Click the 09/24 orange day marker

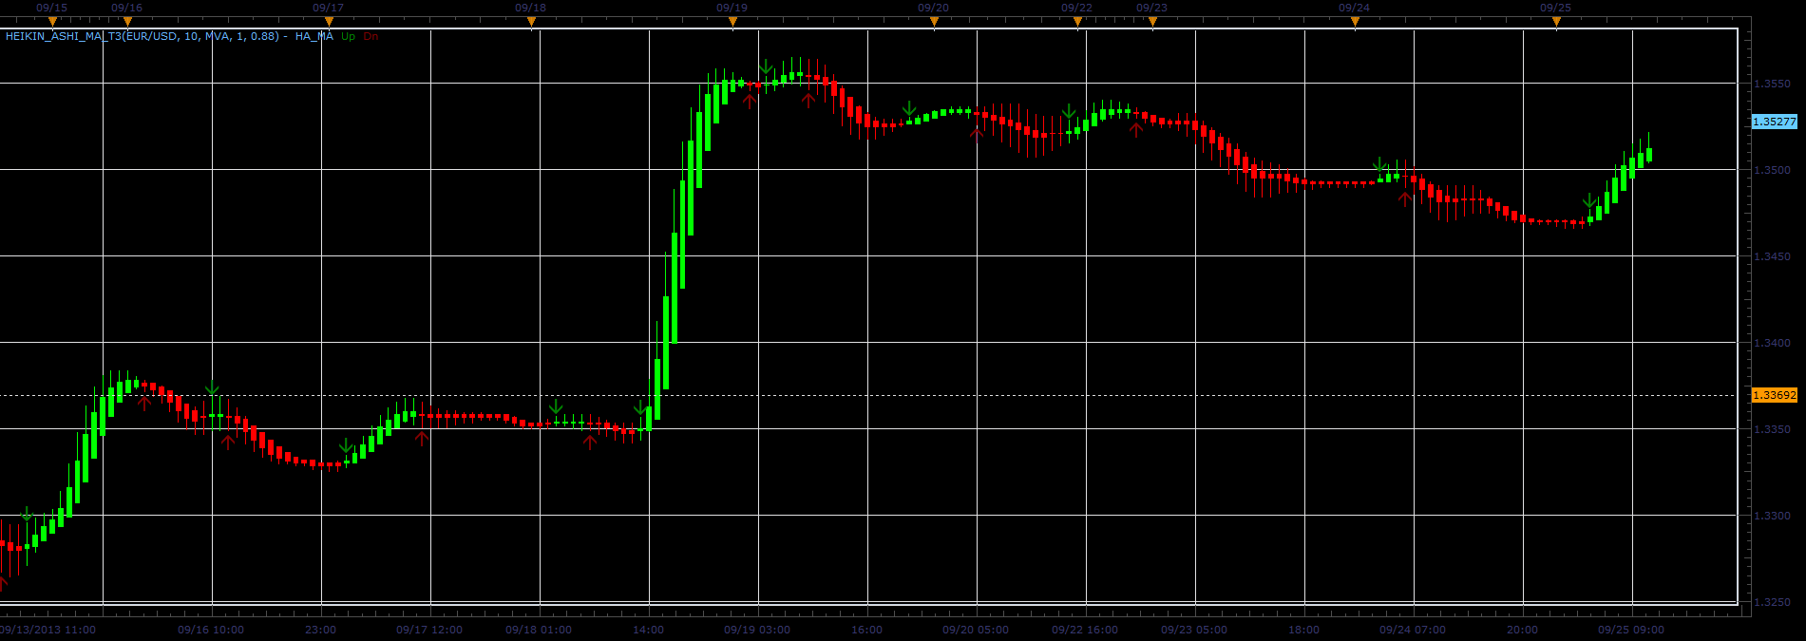pos(1355,21)
